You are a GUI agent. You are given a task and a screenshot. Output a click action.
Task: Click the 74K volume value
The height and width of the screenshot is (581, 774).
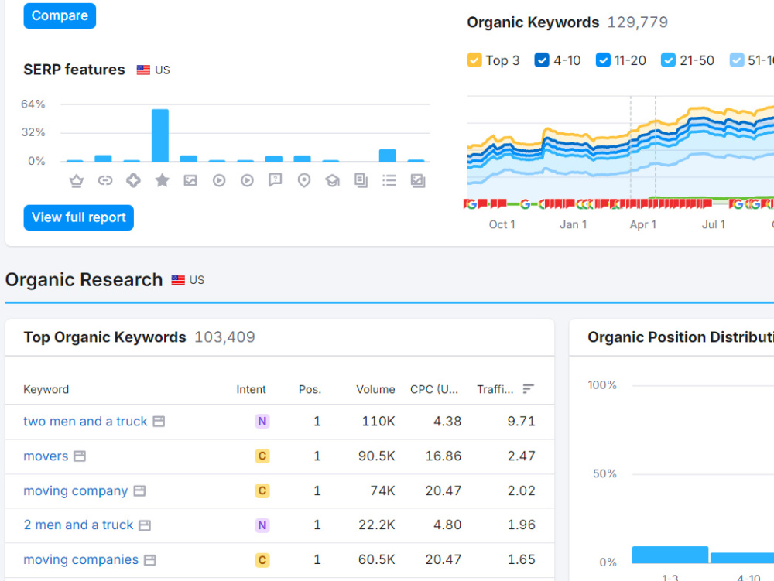coord(382,490)
